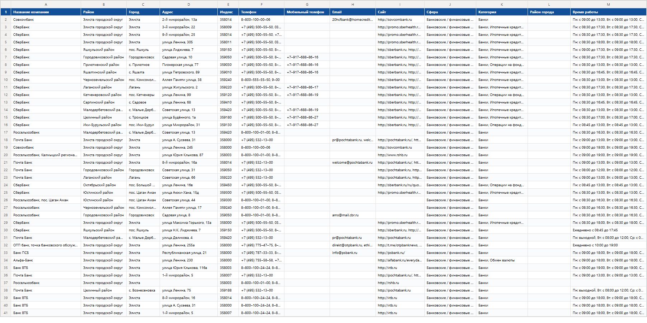Click the 'Район города' header cell
This screenshot has width=647, height=323.
pyautogui.click(x=549, y=12)
